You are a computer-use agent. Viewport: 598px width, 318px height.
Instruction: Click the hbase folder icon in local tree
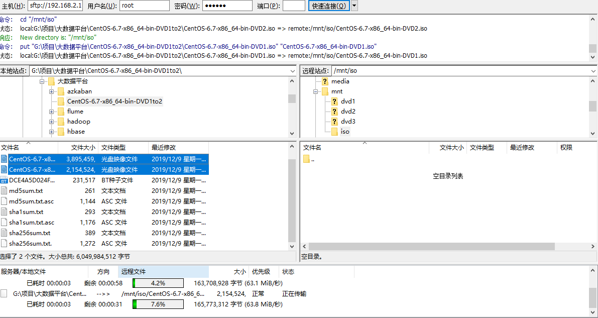pos(61,131)
